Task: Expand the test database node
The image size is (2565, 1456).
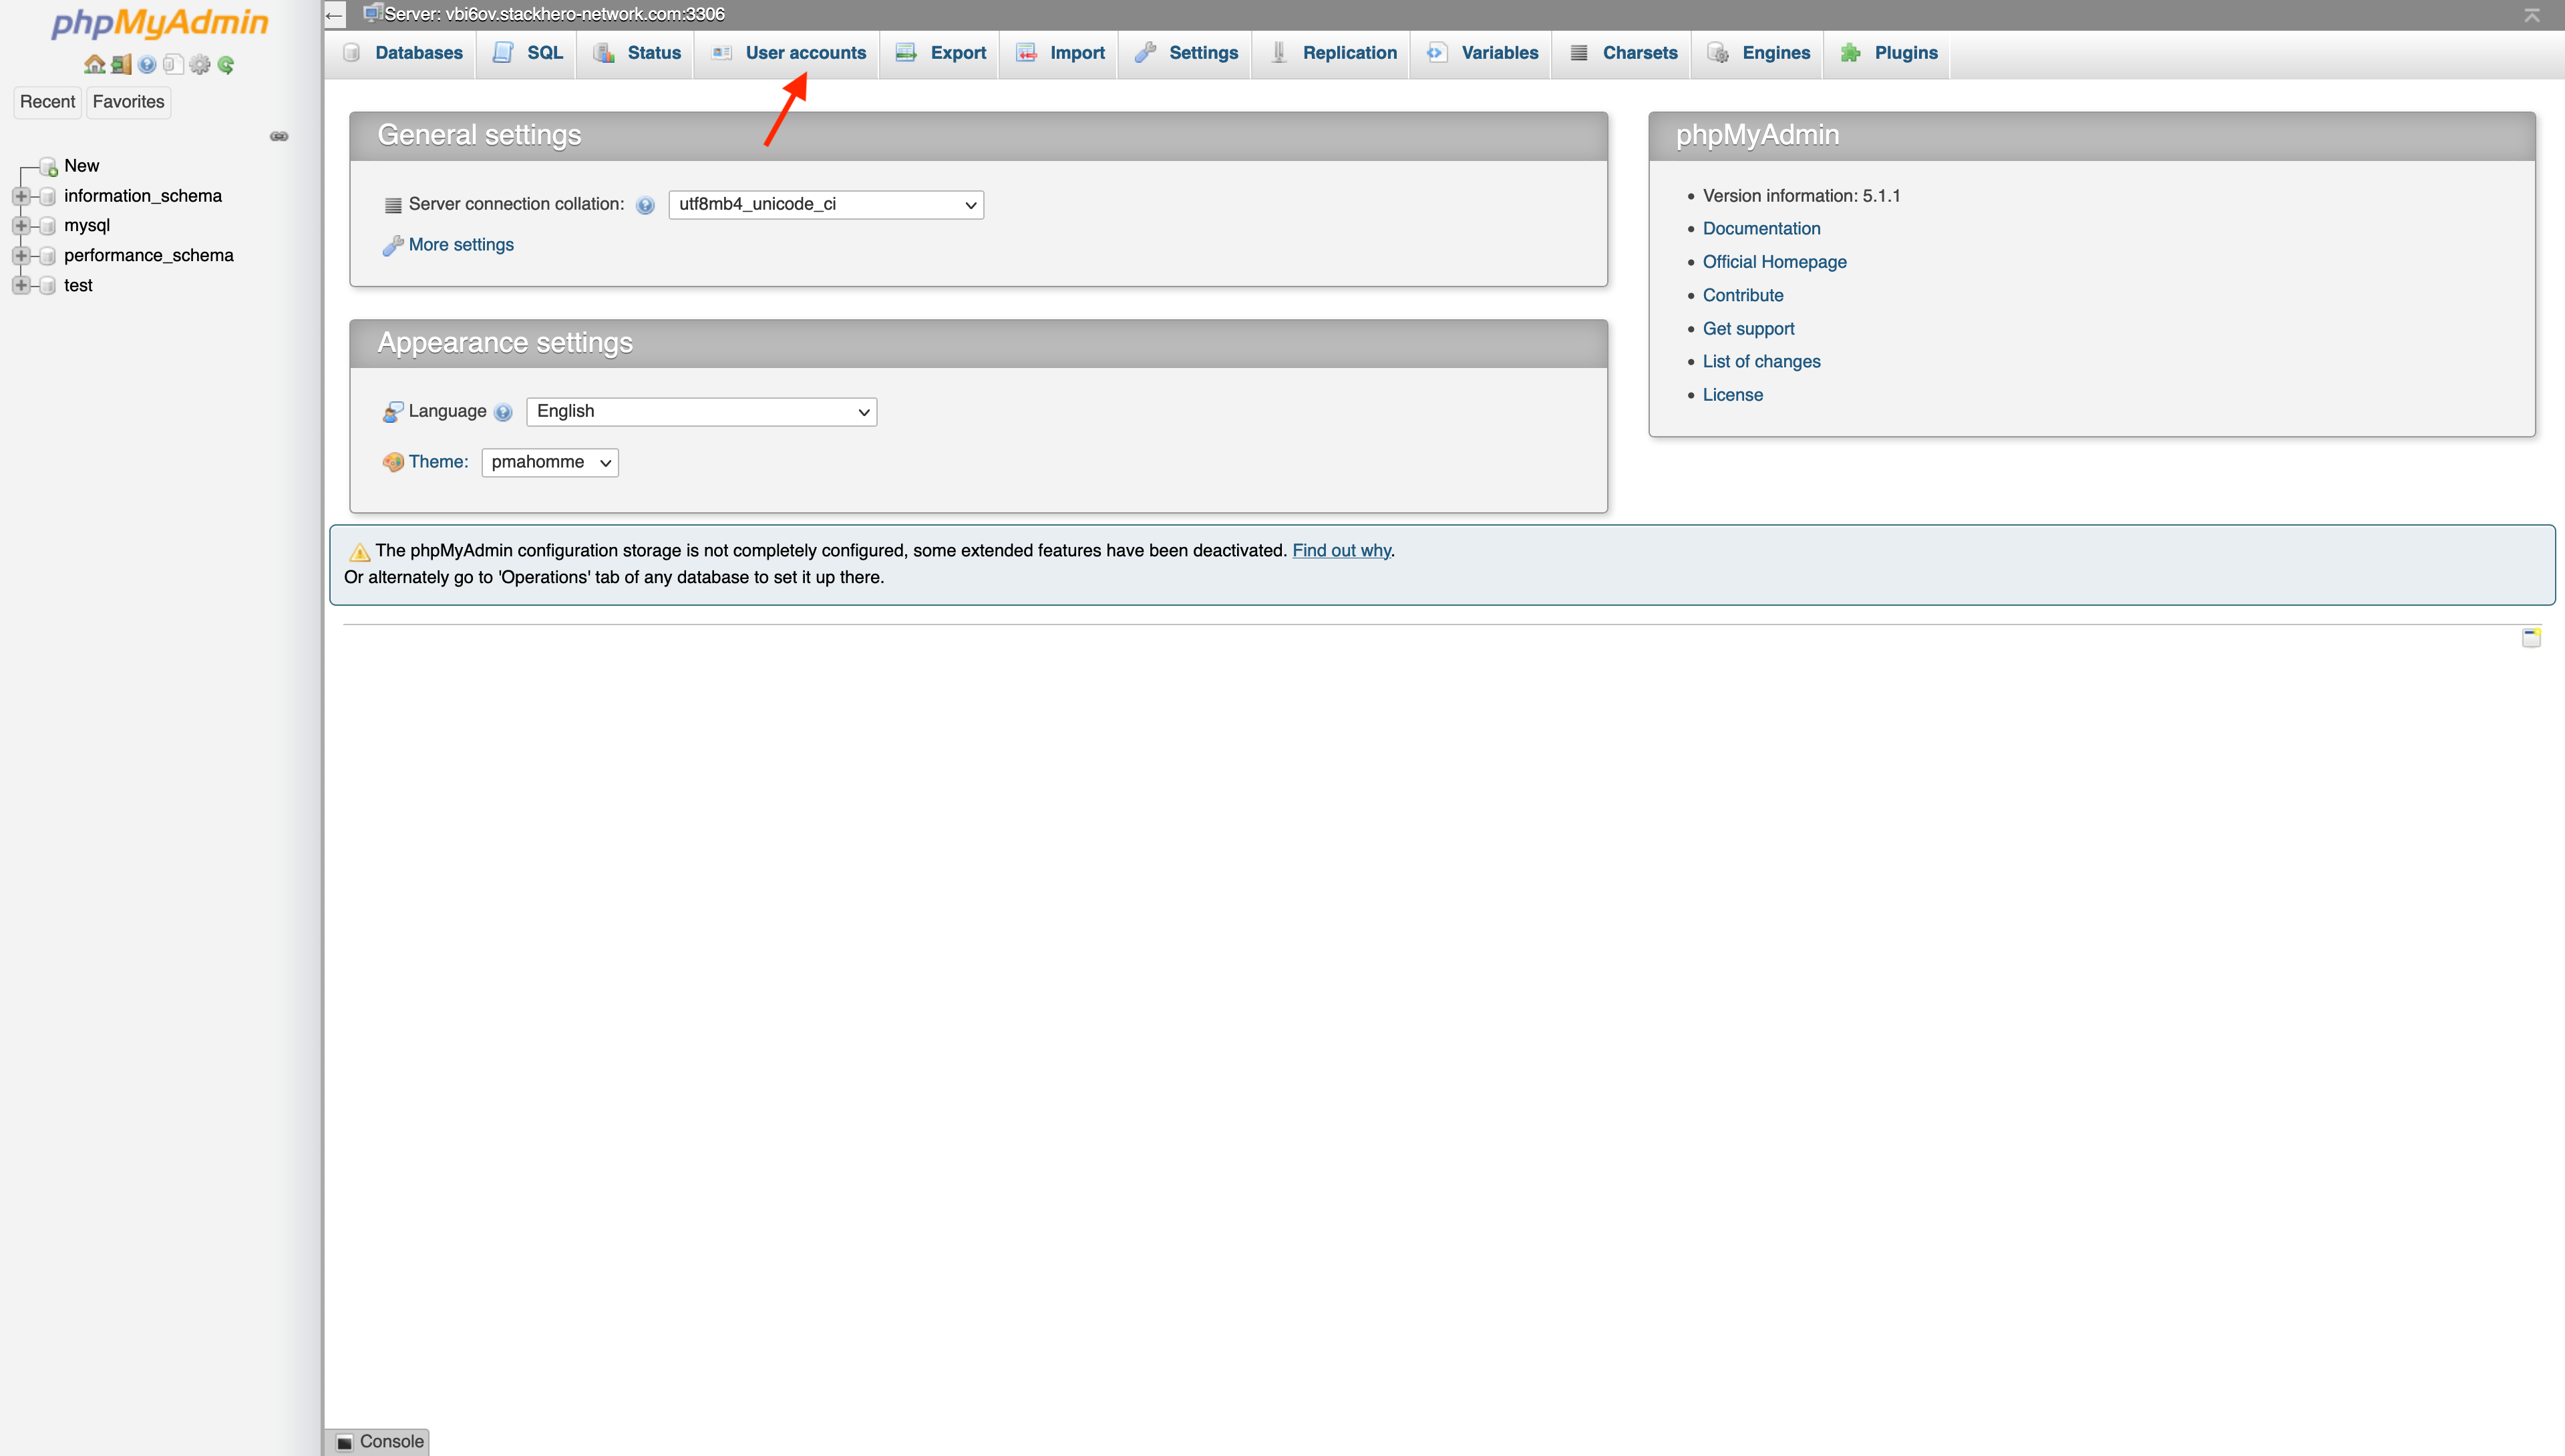Action: [21, 286]
